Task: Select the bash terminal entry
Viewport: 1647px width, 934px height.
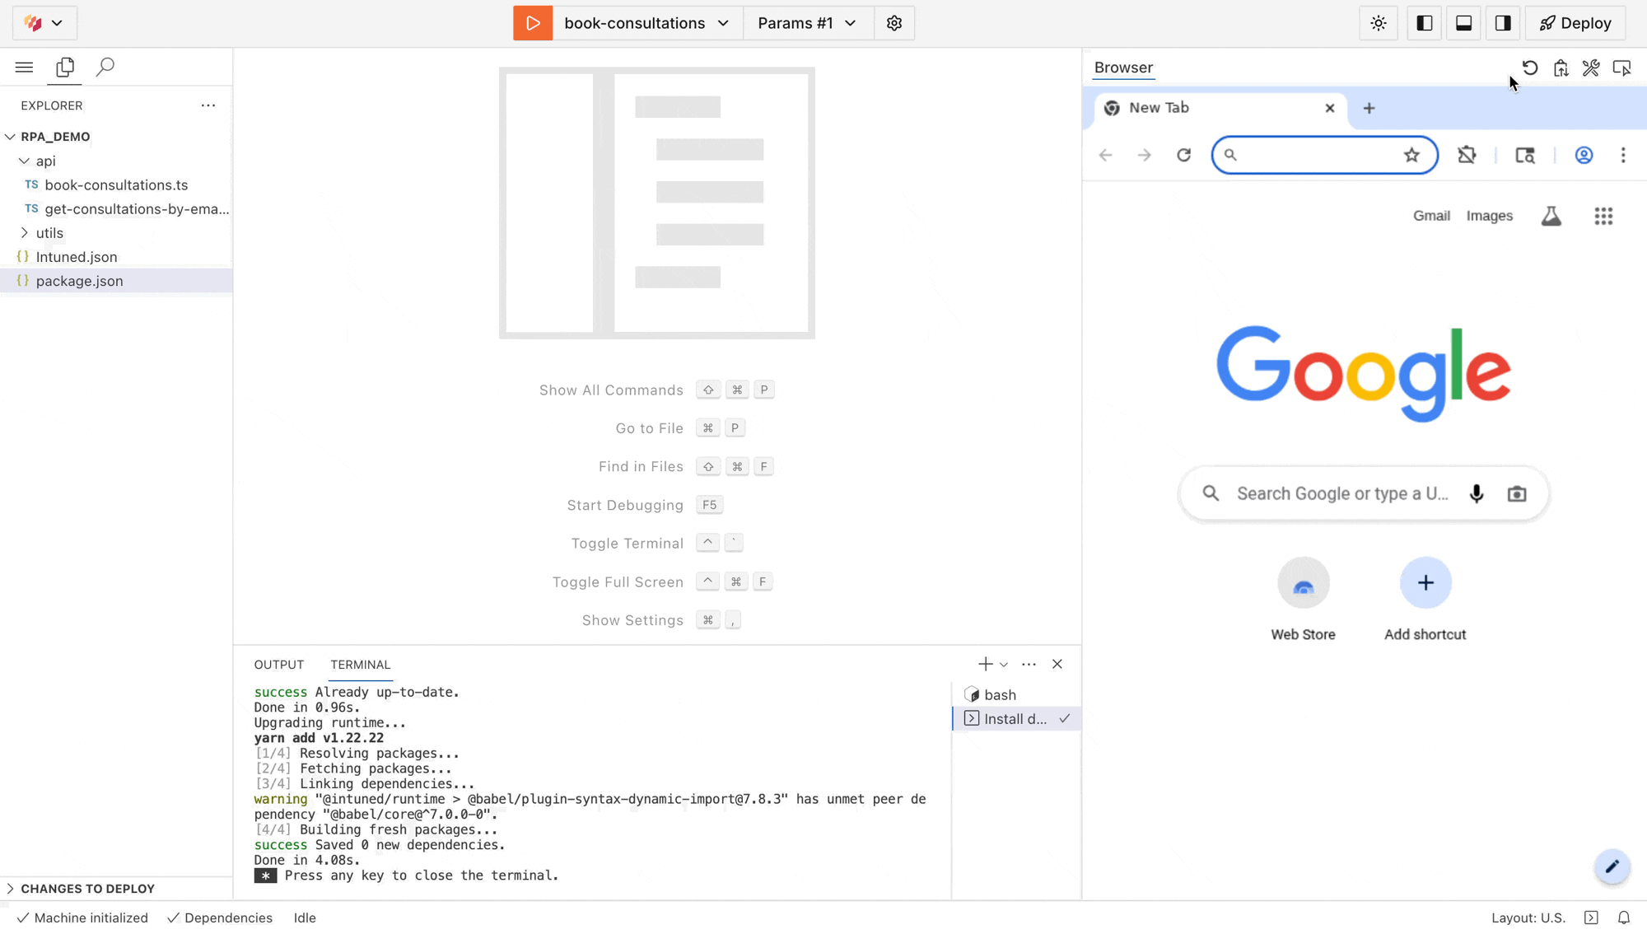Action: click(1000, 695)
